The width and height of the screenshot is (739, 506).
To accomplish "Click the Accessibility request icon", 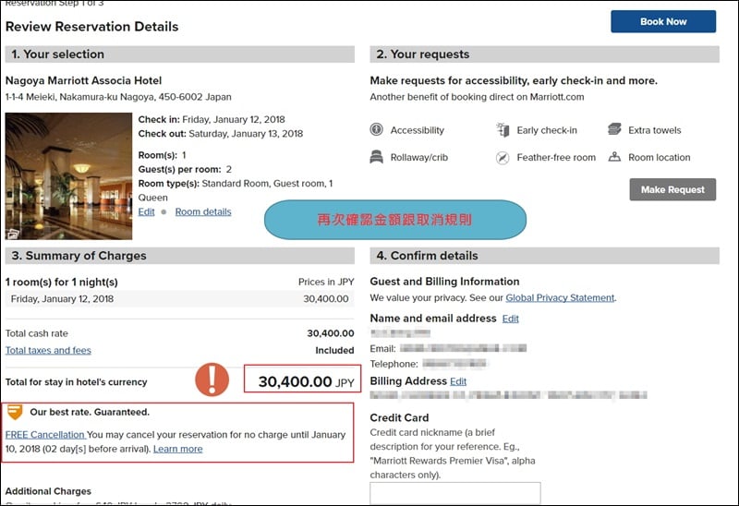I will [x=376, y=129].
